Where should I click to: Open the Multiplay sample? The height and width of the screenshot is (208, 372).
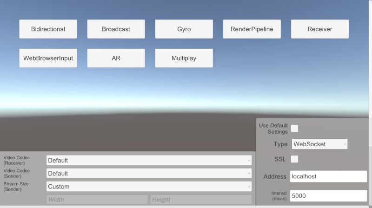(184, 58)
